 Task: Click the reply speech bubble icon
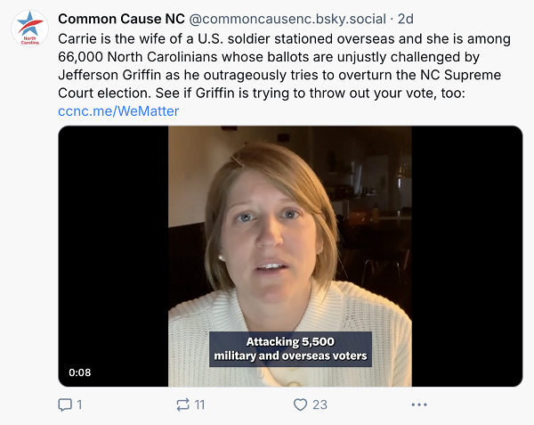coord(64,405)
